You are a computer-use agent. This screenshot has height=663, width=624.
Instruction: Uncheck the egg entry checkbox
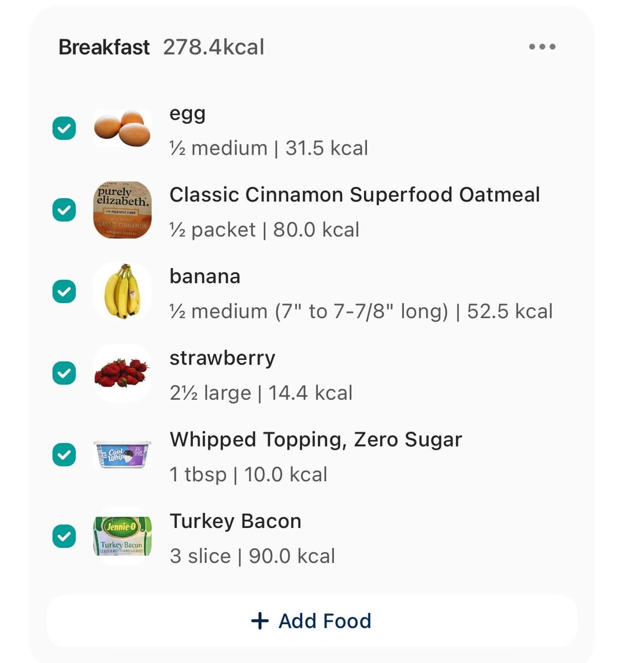64,128
